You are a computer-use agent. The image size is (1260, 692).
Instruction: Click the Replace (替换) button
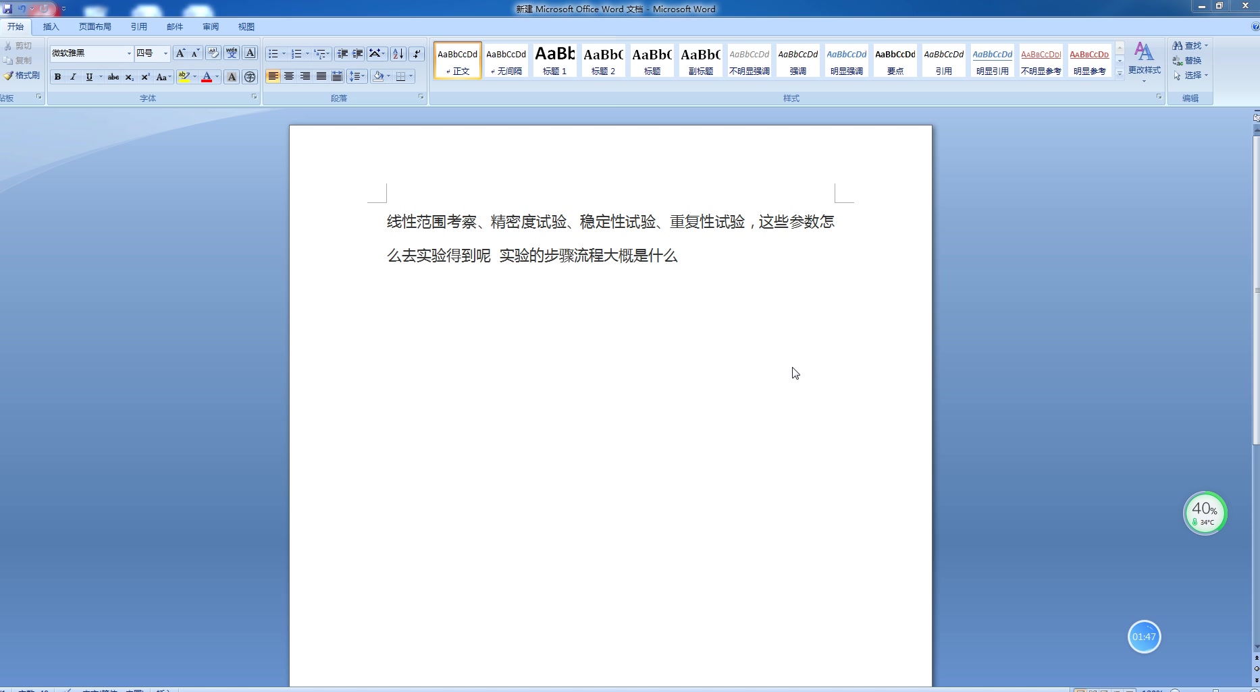tap(1187, 61)
